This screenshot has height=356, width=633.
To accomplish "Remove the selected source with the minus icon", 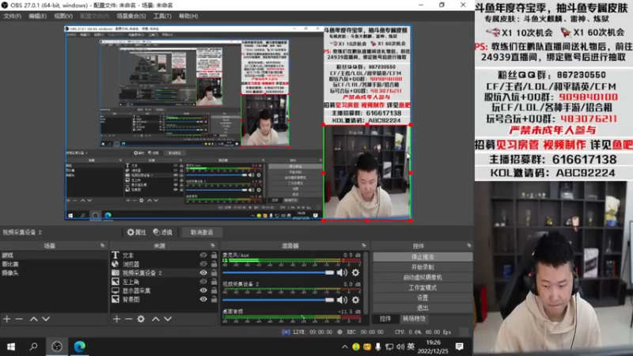I will (129, 319).
